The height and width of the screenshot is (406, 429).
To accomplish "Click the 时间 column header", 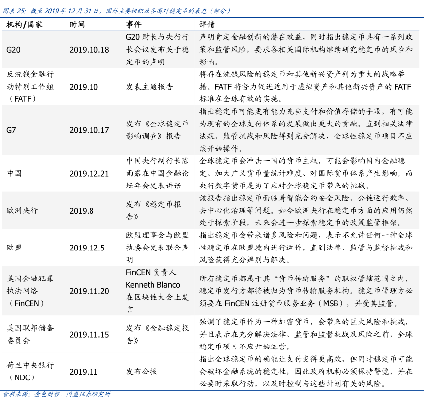I will [x=77, y=24].
